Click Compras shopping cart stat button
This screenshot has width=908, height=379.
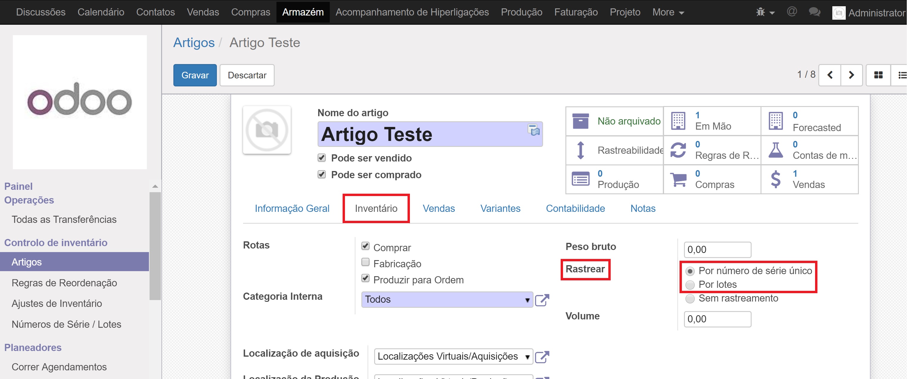(x=712, y=179)
